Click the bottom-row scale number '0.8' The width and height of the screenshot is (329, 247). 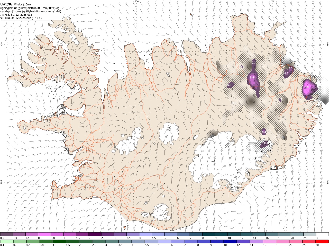[42, 245]
